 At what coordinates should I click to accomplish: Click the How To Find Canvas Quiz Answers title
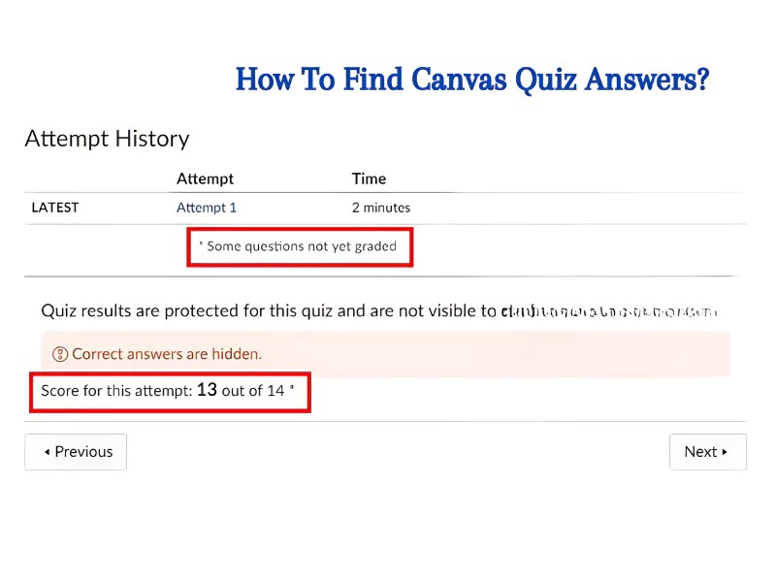[x=472, y=80]
